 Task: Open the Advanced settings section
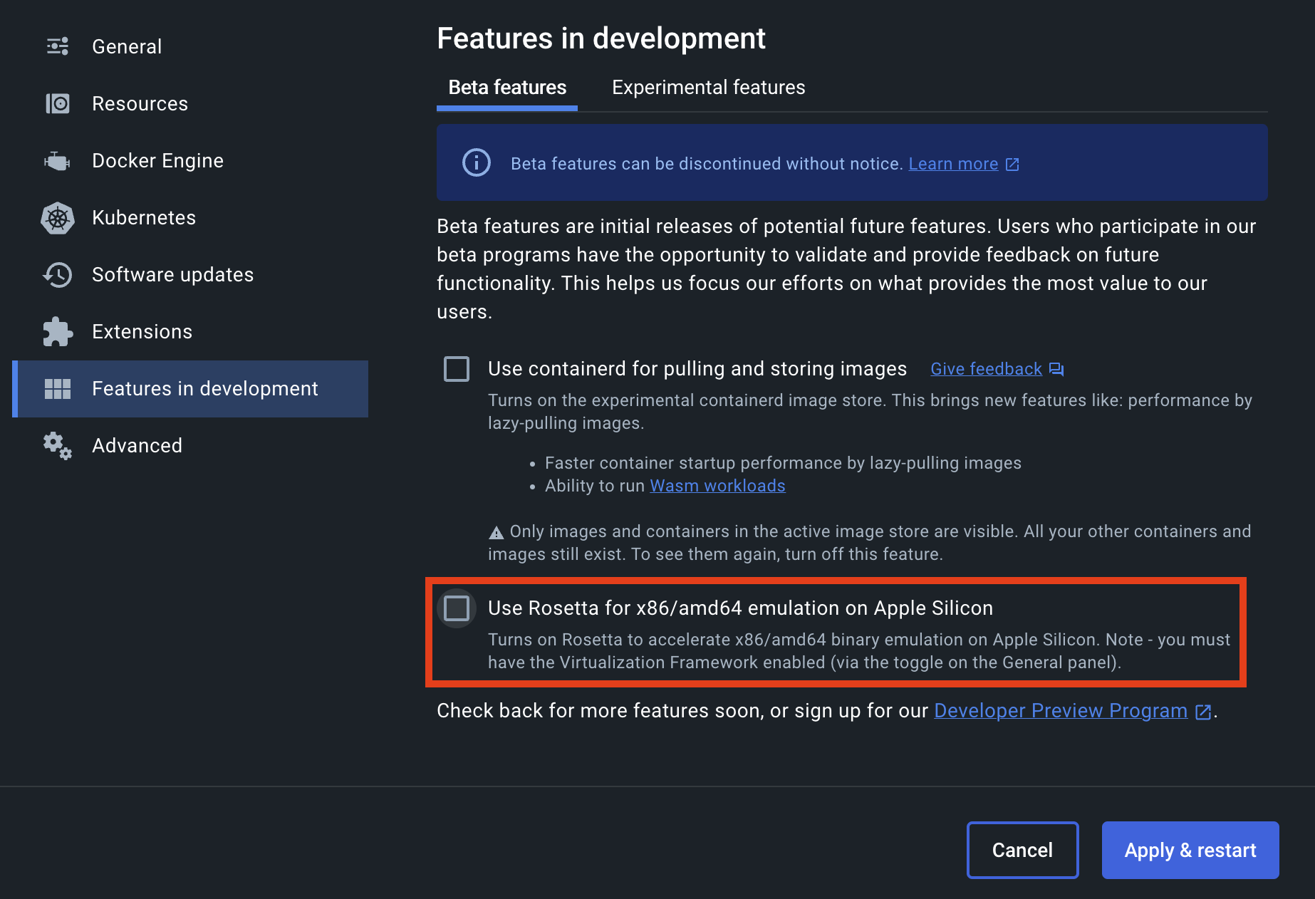190,446
